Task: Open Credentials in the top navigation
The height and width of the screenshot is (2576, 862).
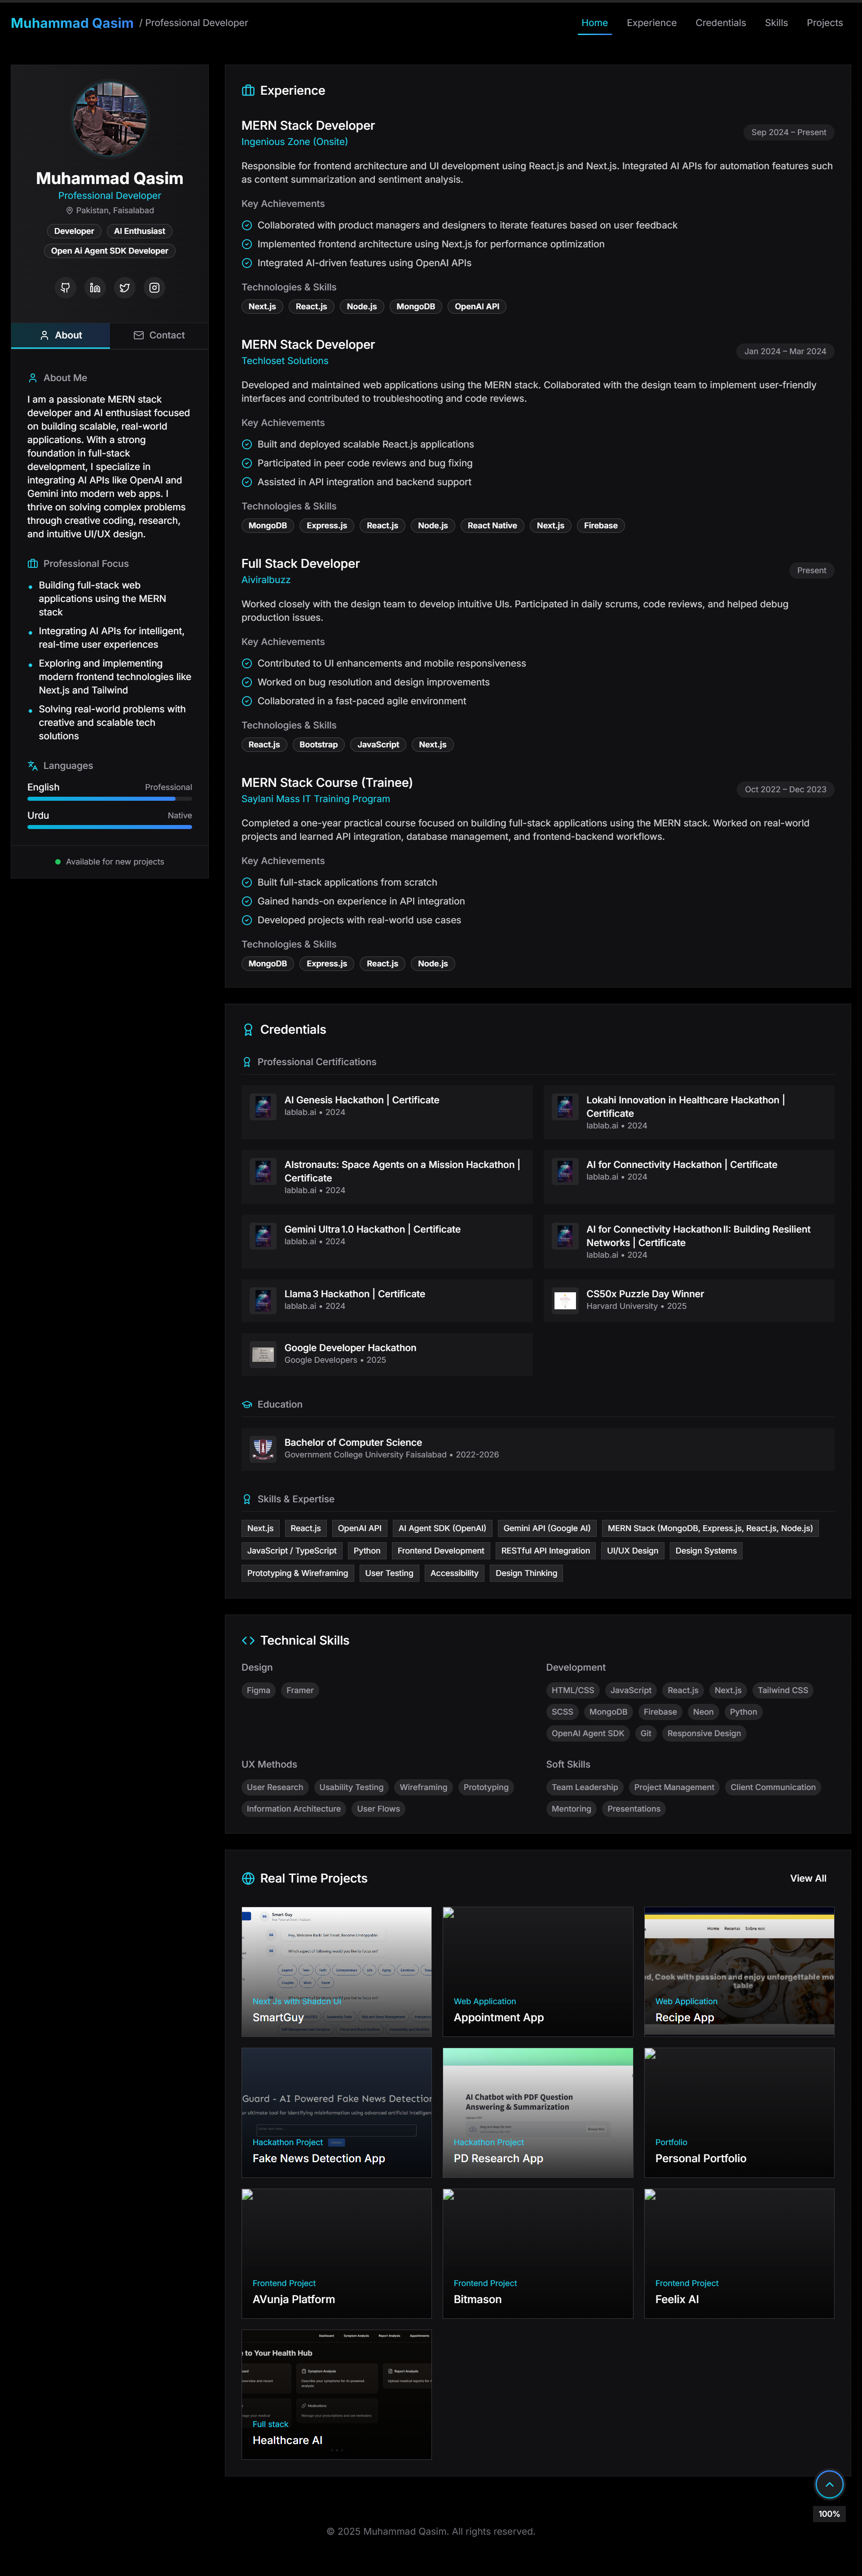Action: (x=721, y=23)
